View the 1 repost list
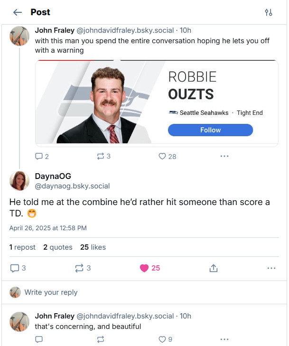 point(22,247)
